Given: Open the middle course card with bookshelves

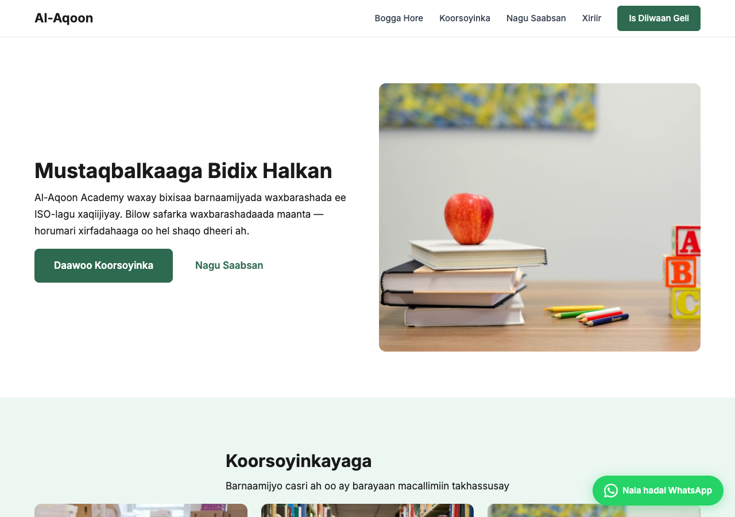Looking at the screenshot, I should [x=367, y=510].
